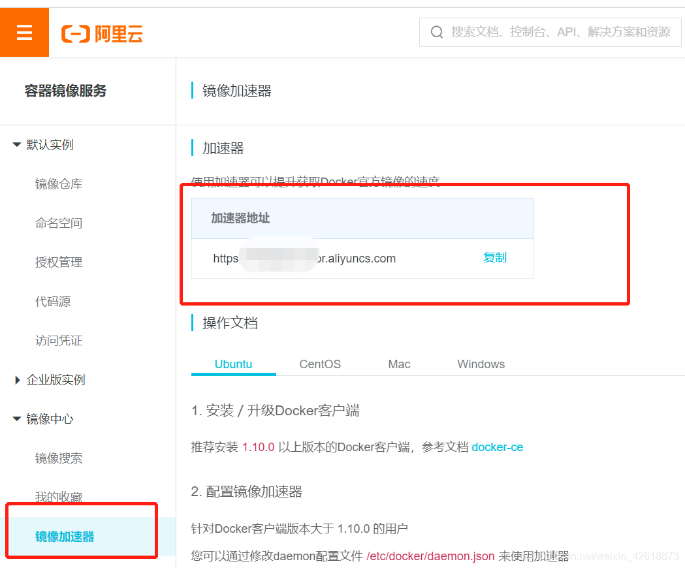This screenshot has width=685, height=568.
Task: Click the 2. 配置镜像加速器 step heading
Action: point(247,492)
